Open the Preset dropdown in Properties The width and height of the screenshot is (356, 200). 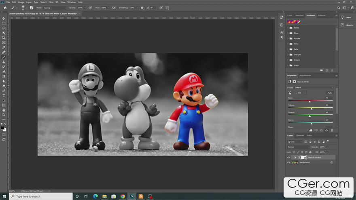click(x=314, y=88)
